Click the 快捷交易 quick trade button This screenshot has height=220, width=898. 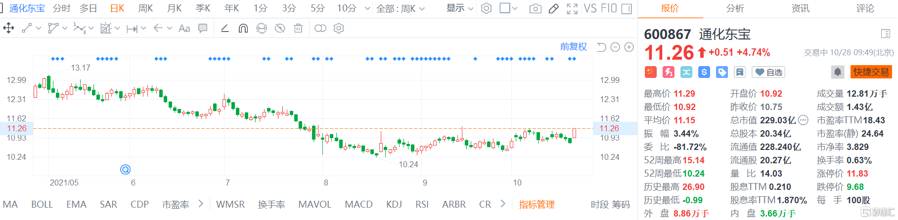[871, 72]
